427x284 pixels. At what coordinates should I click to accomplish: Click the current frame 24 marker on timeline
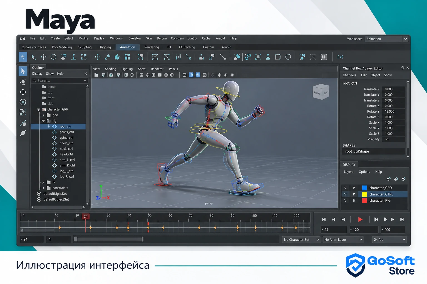point(86,216)
